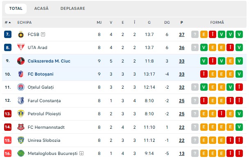Click the UTA Arad team logo
Screen dimensions: 249x159
tap(21, 47)
